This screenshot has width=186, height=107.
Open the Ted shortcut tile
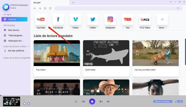pos(128,19)
